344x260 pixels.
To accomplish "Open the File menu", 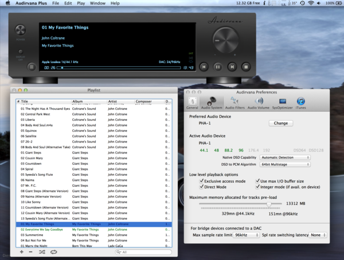I will click(x=56, y=3).
